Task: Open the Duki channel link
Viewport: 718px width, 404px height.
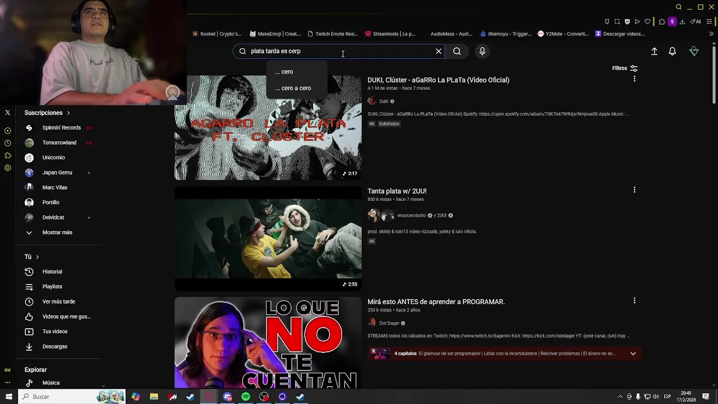Action: tap(384, 101)
